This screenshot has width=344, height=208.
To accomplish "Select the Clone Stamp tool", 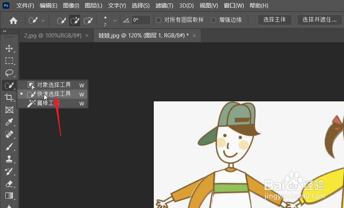I will [x=9, y=159].
